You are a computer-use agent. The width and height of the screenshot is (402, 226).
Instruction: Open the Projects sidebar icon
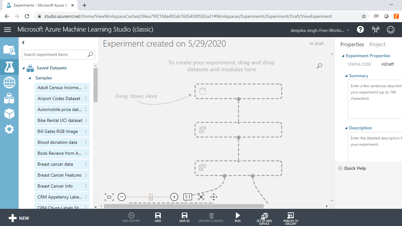click(9, 49)
